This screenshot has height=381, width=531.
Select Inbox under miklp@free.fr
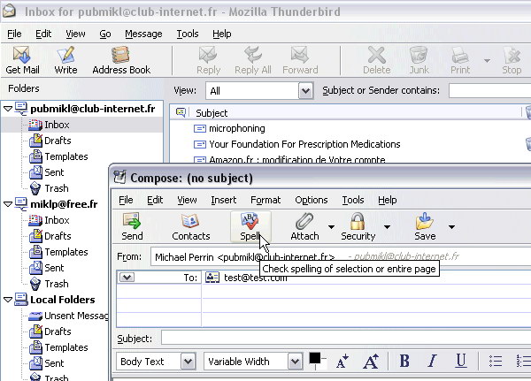point(57,220)
